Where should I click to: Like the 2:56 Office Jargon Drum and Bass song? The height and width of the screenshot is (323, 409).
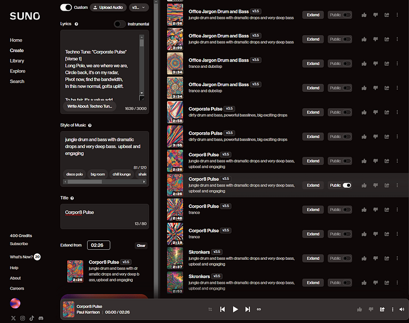(364, 15)
